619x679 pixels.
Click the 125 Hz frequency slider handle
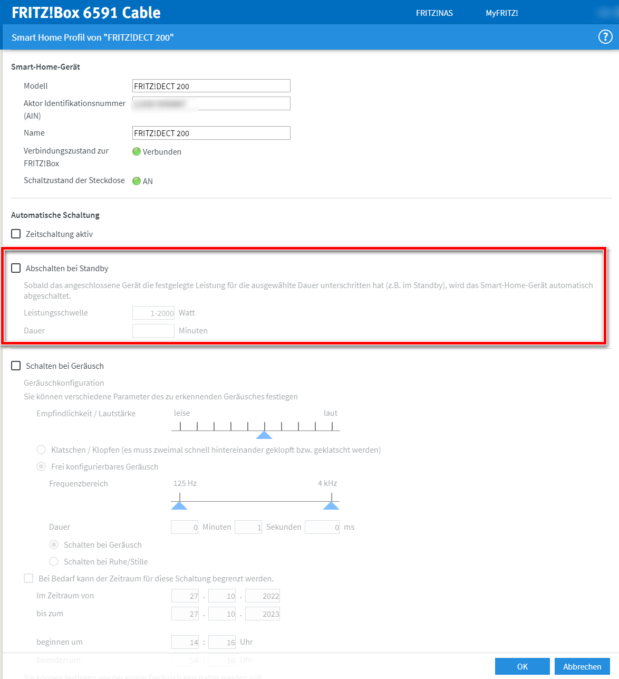[179, 505]
